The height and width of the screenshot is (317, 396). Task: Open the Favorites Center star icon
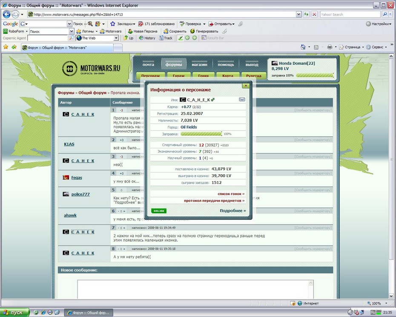click(6, 47)
